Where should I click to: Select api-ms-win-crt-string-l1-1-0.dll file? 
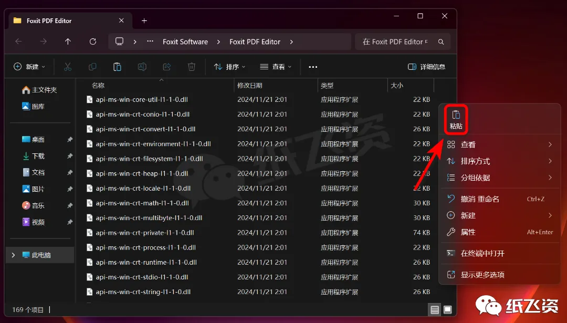click(x=143, y=292)
